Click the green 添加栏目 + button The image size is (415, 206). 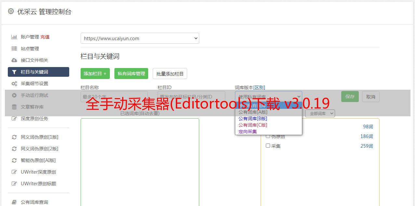tap(95, 74)
